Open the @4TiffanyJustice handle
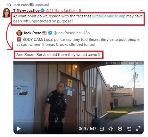 61,10
